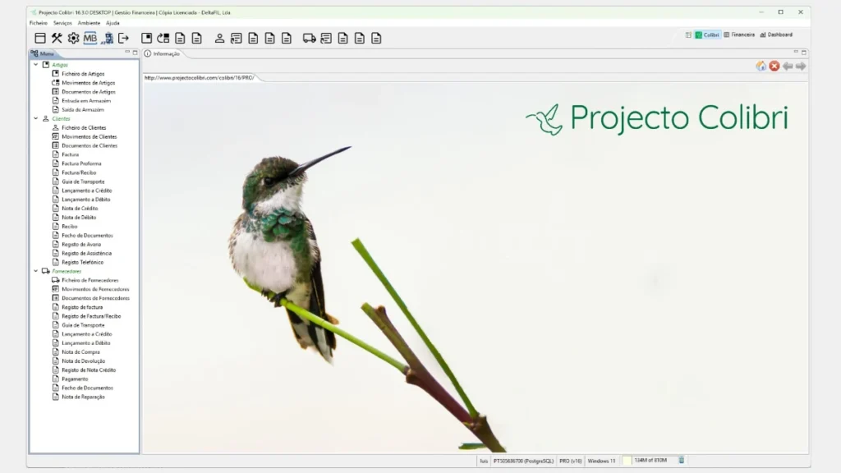The width and height of the screenshot is (841, 473).
Task: Click the article movements toolbar icon
Action: pyautogui.click(x=163, y=38)
